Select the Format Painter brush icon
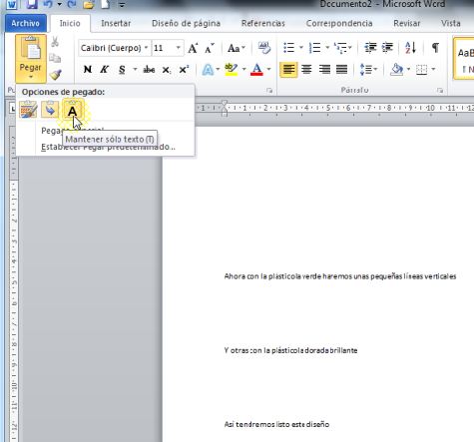 [55, 75]
